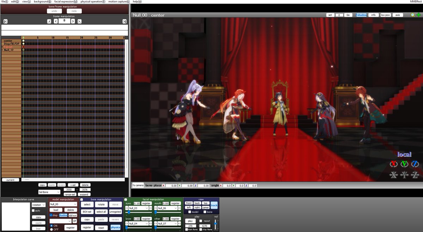Select the Facial row red keyframe diamond
The height and width of the screenshot is (232, 423).
23,47
